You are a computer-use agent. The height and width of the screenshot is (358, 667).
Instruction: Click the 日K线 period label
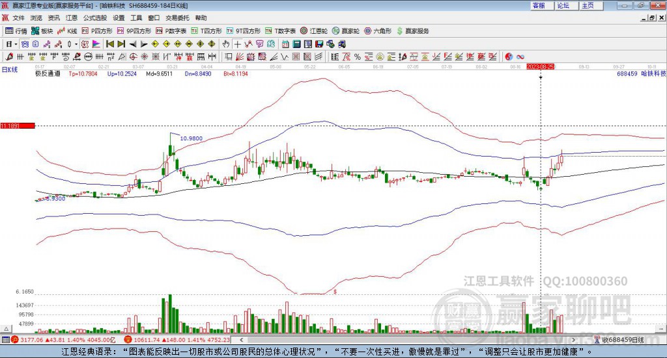coord(10,70)
